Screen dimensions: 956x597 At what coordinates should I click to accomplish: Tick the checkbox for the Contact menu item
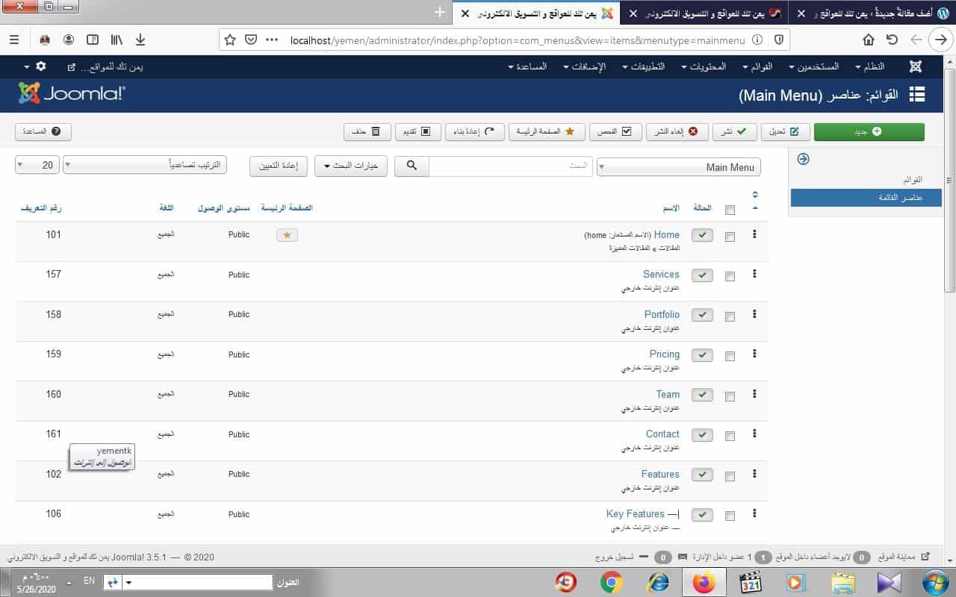[730, 436]
